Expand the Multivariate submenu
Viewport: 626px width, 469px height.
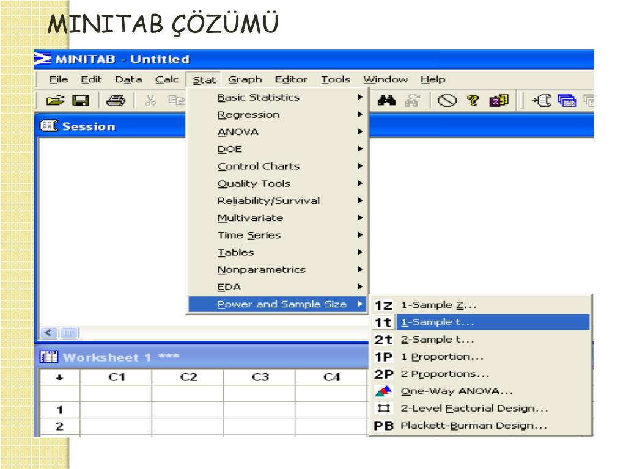point(278,218)
